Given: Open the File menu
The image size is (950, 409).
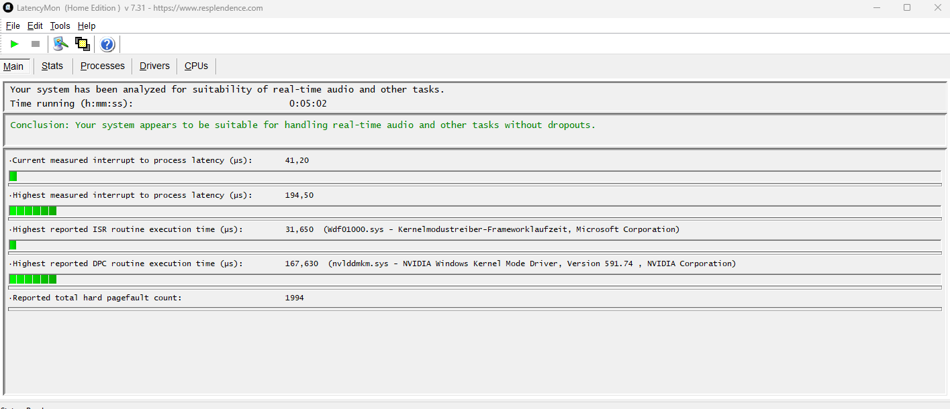Looking at the screenshot, I should point(13,25).
